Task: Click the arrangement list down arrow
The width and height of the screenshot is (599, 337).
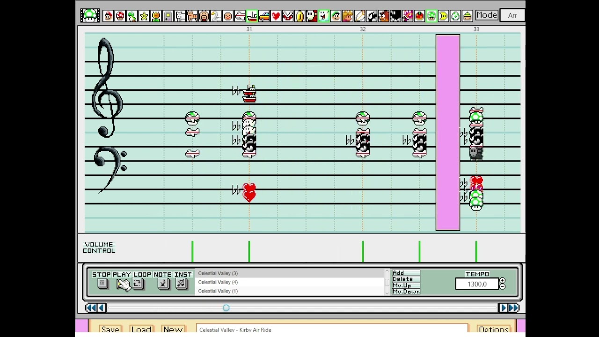Action: (387, 293)
